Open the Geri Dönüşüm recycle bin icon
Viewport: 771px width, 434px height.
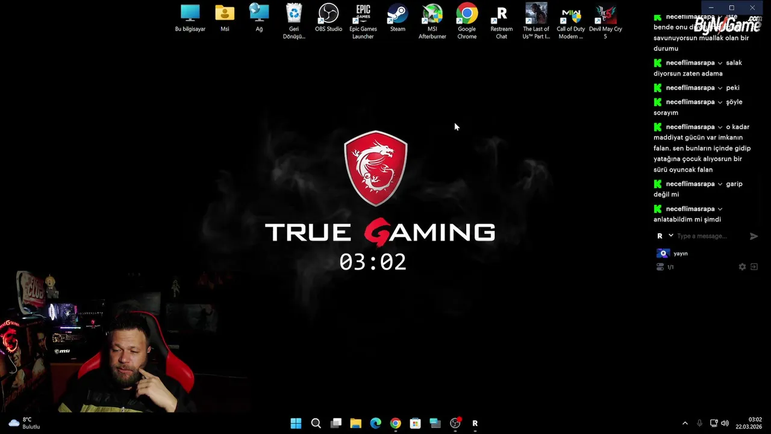pyautogui.click(x=294, y=21)
